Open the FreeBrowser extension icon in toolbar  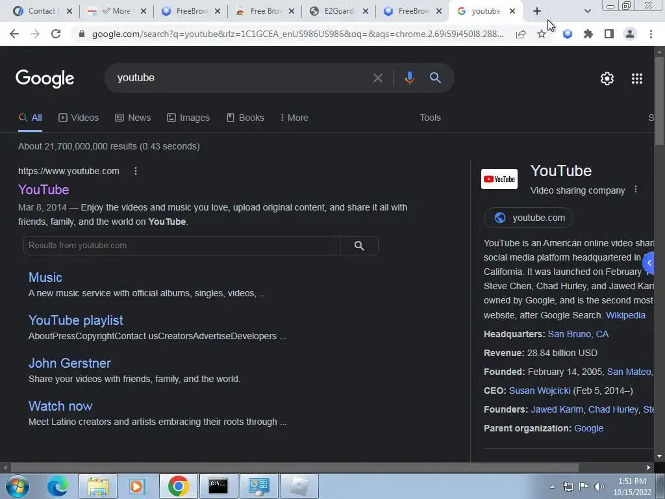click(568, 34)
